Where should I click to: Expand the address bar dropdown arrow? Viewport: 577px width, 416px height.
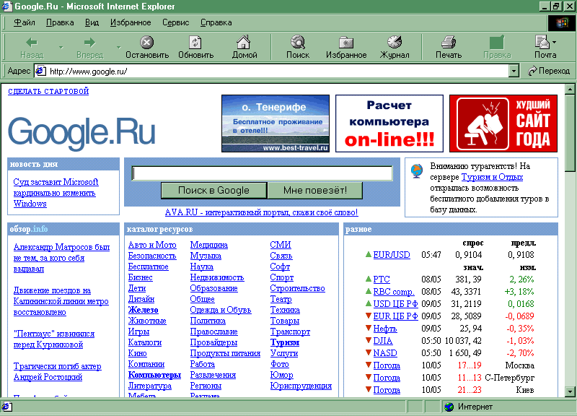pos(514,71)
